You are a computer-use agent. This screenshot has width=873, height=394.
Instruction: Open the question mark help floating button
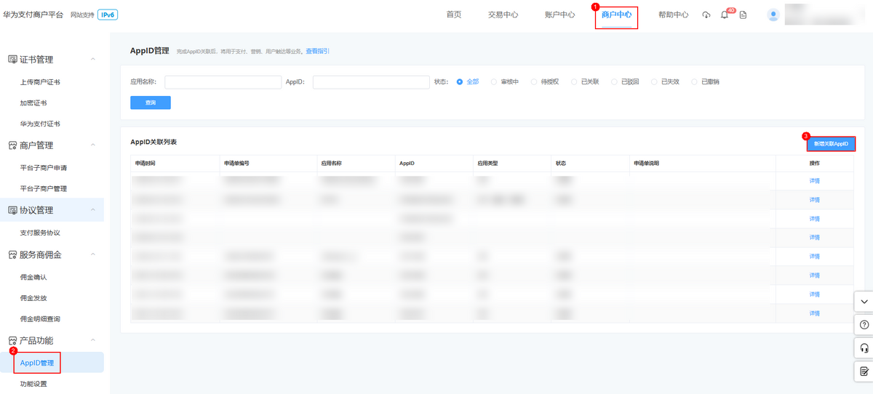pos(864,324)
